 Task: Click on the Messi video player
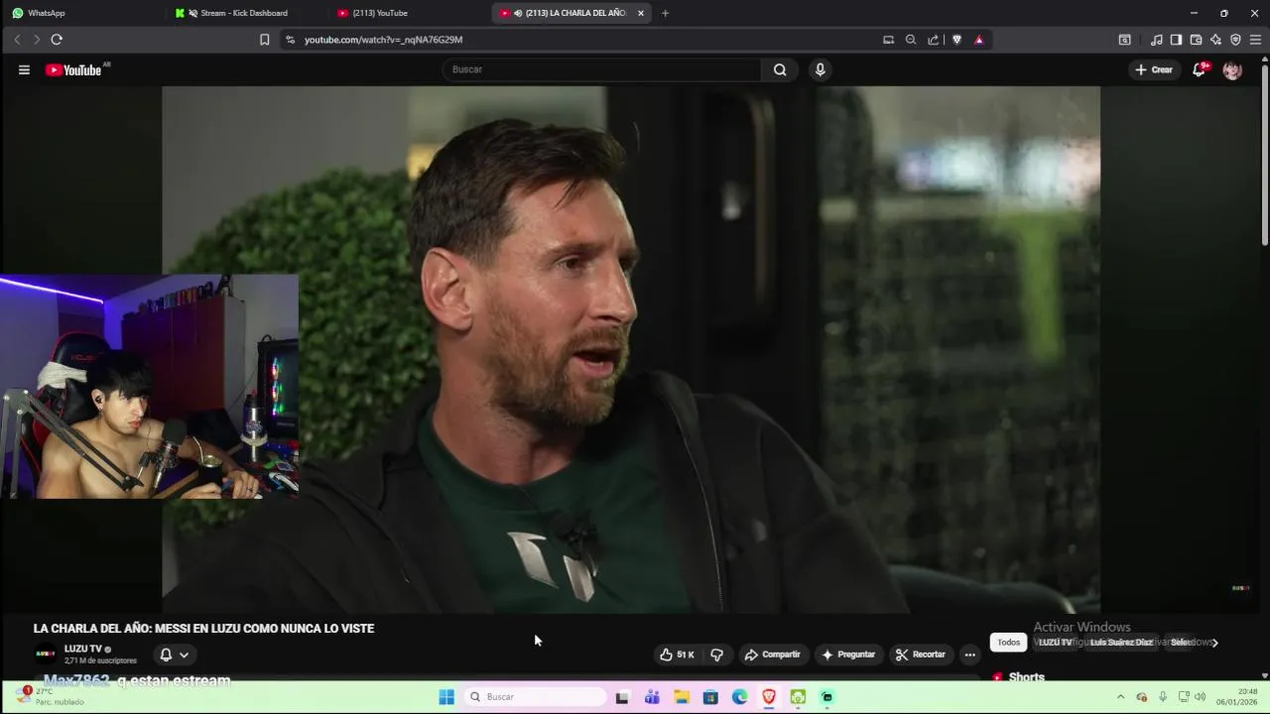coord(631,349)
